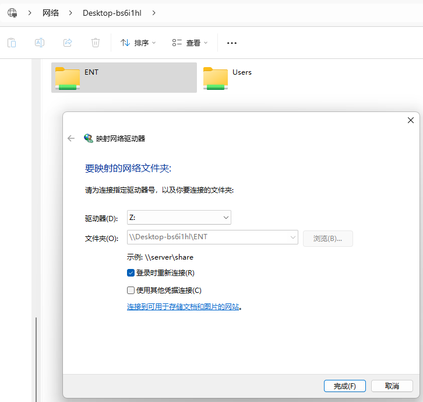This screenshot has height=402, width=423.
Task: Expand the 排序 sort dropdown
Action: pos(138,43)
